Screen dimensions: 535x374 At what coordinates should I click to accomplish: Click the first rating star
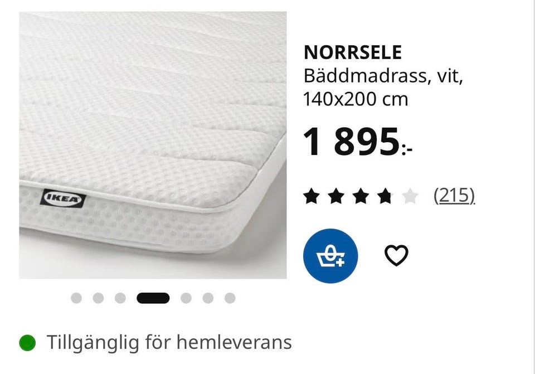click(x=312, y=197)
